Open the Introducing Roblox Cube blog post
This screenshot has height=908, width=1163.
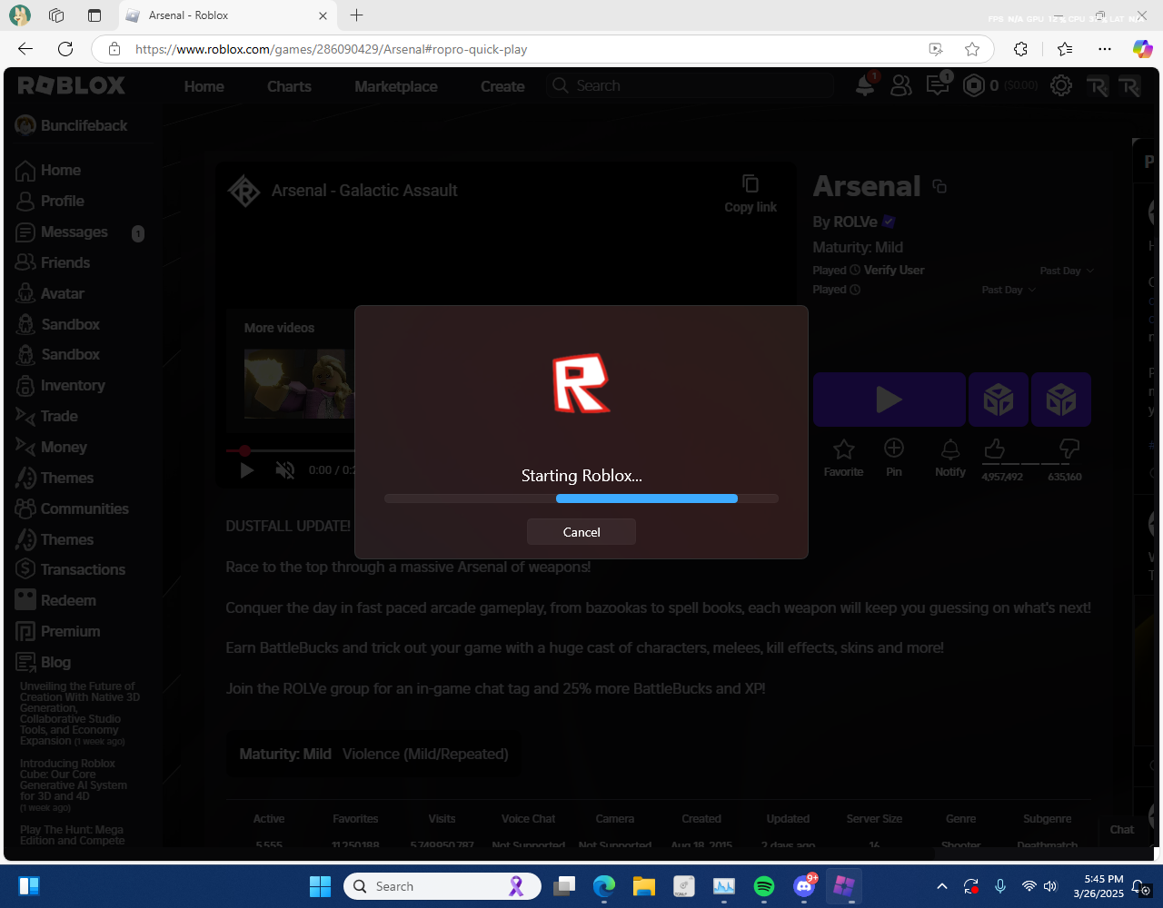(74, 785)
